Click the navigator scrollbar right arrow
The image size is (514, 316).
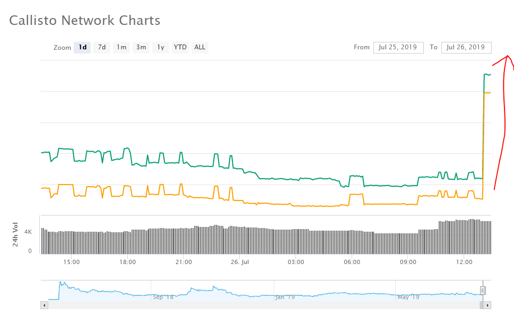click(487, 305)
